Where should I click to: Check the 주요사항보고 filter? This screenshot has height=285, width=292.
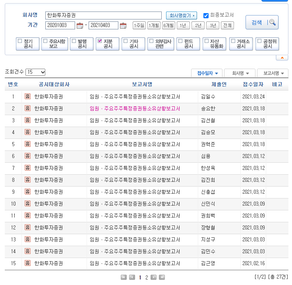(45, 41)
